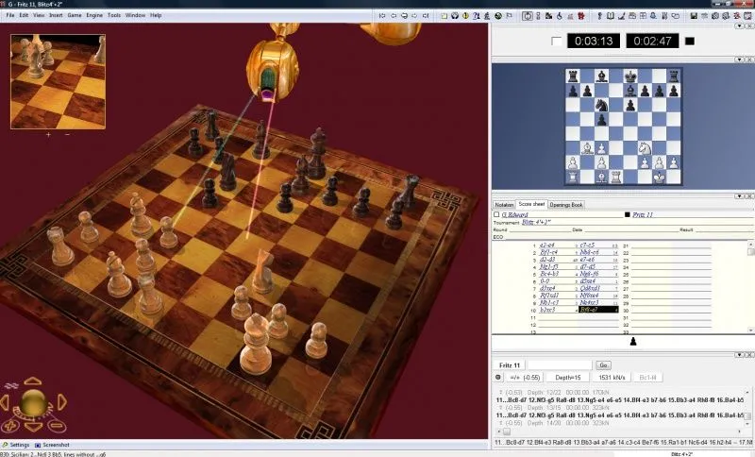Screen dimensions: 755x457
Task: Toggle the white side box left of clock
Action: tap(555, 41)
